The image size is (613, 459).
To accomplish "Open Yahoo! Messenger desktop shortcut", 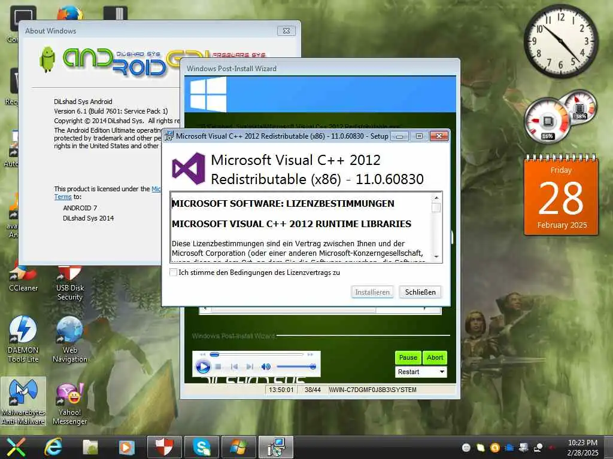I will click(69, 403).
